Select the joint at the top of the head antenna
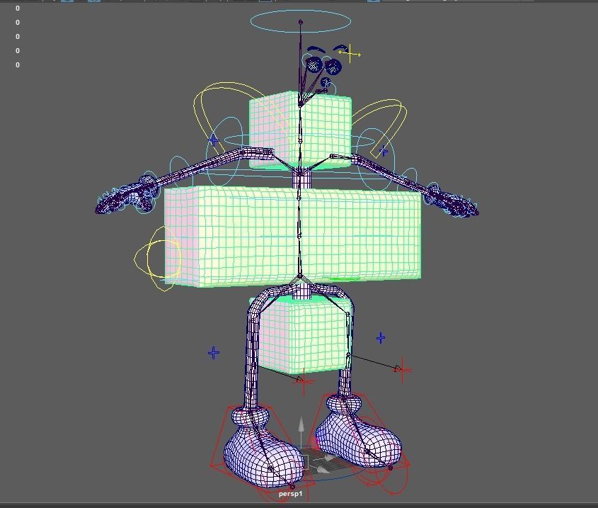The height and width of the screenshot is (508, 598). 301,22
